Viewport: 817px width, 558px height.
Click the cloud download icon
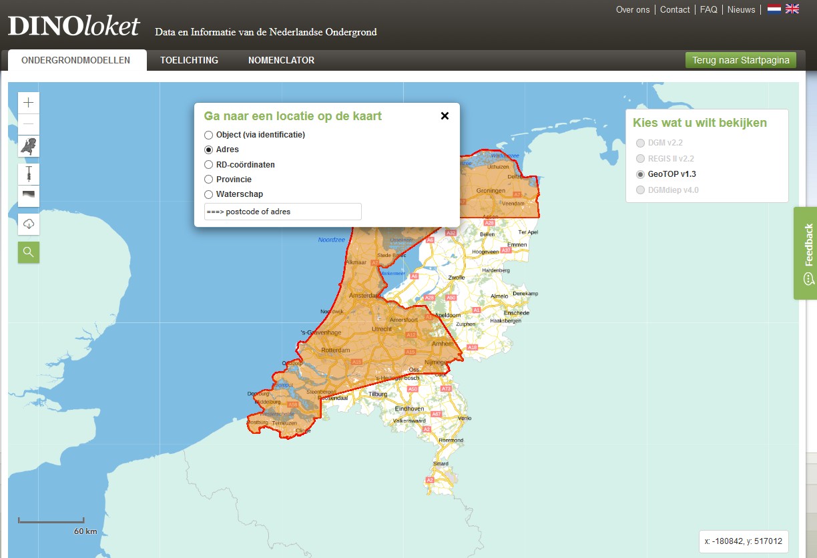pyautogui.click(x=28, y=224)
